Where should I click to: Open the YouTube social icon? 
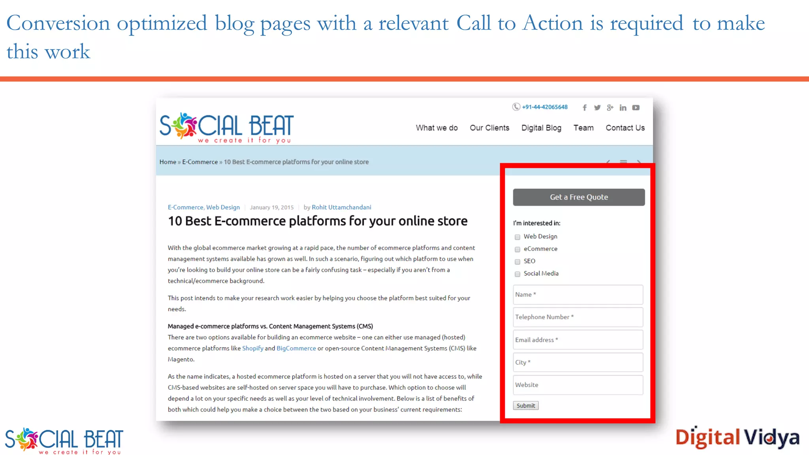click(x=636, y=107)
